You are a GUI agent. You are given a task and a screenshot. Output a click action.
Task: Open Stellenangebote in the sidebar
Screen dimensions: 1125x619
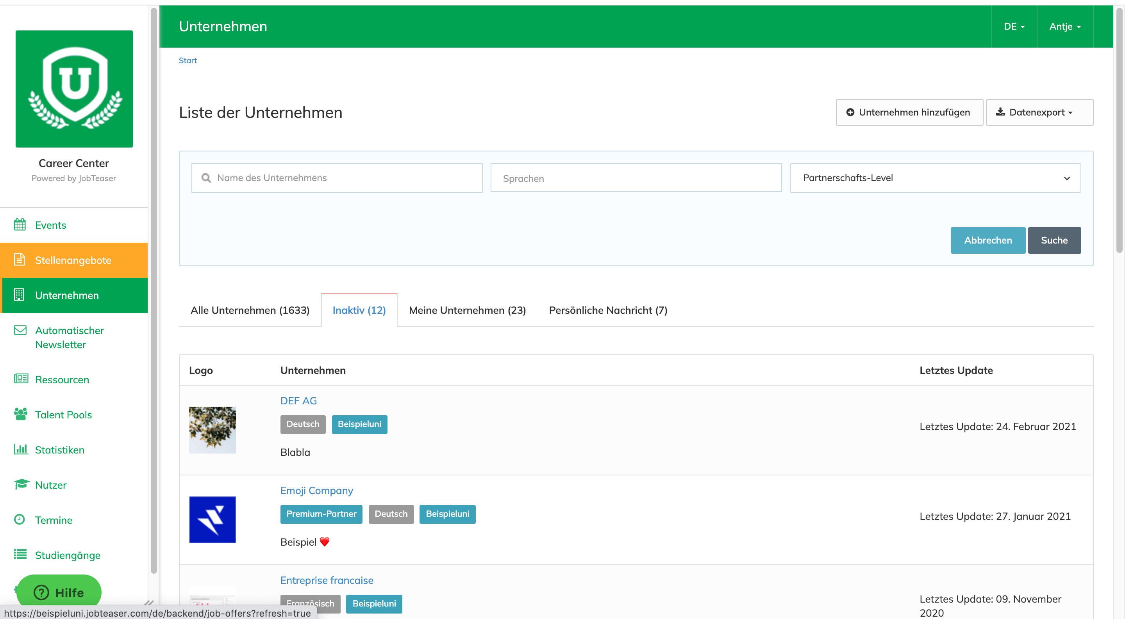74,260
